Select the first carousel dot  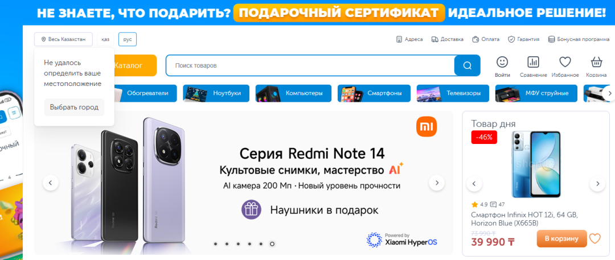tap(215, 244)
